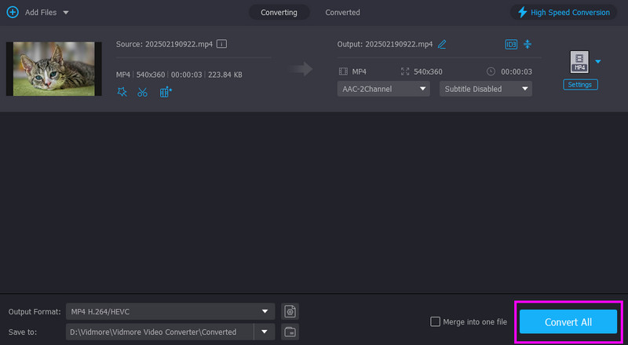
Task: Rename output file with pencil icon
Action: [x=442, y=44]
